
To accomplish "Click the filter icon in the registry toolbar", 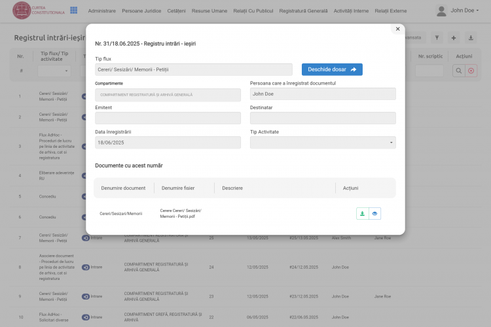I will coord(437,38).
